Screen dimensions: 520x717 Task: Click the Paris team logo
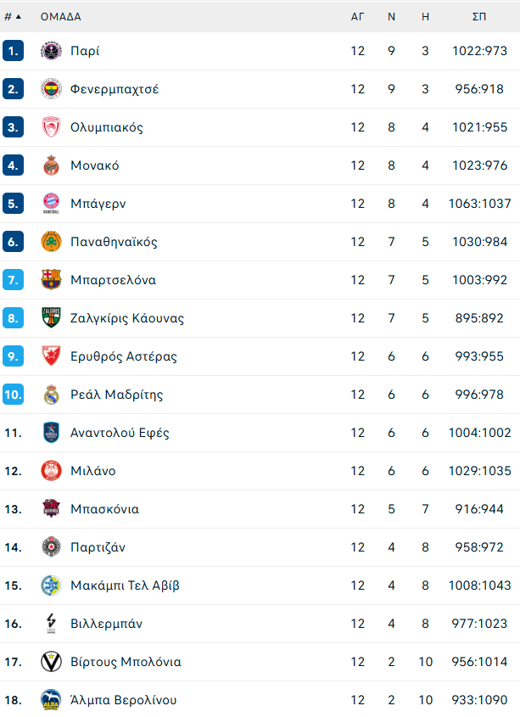point(51,51)
